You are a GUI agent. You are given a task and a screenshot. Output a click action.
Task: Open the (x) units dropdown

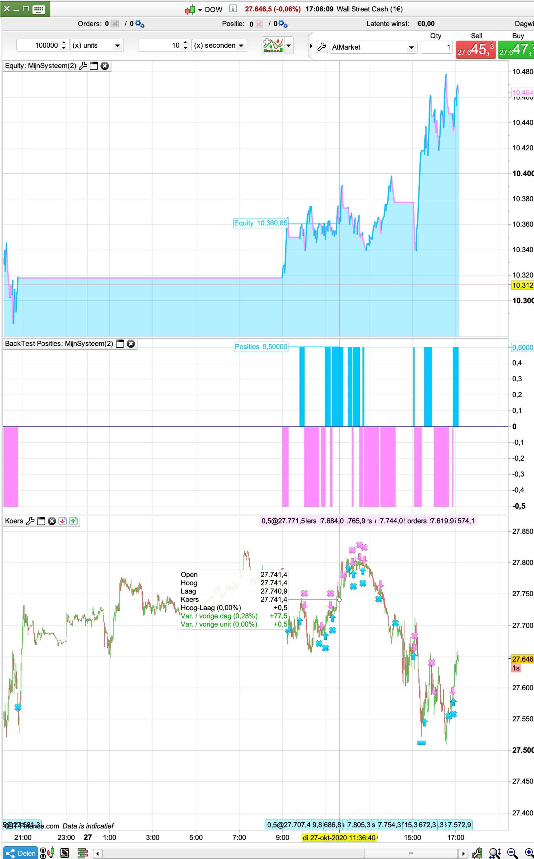97,45
